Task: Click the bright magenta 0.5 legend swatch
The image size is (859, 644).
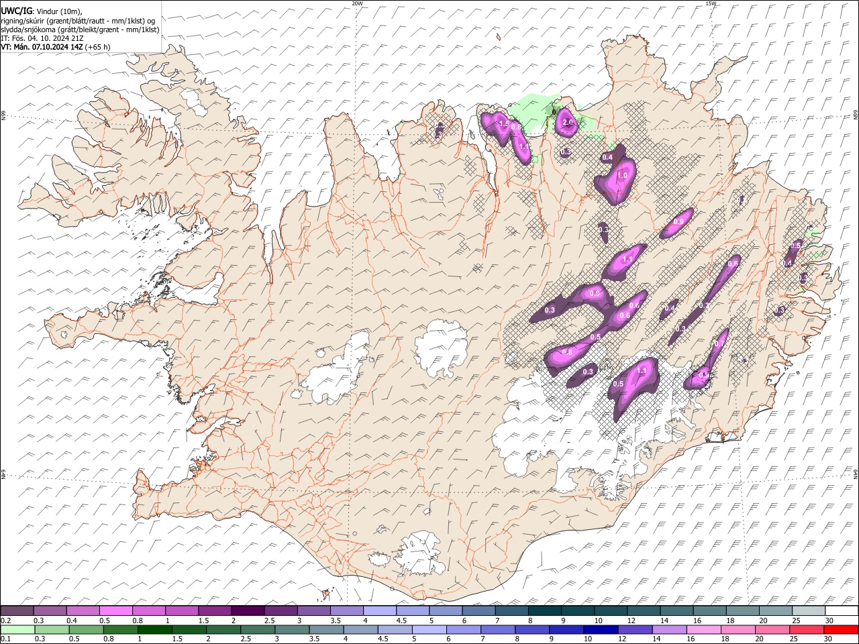Action: coord(116,611)
